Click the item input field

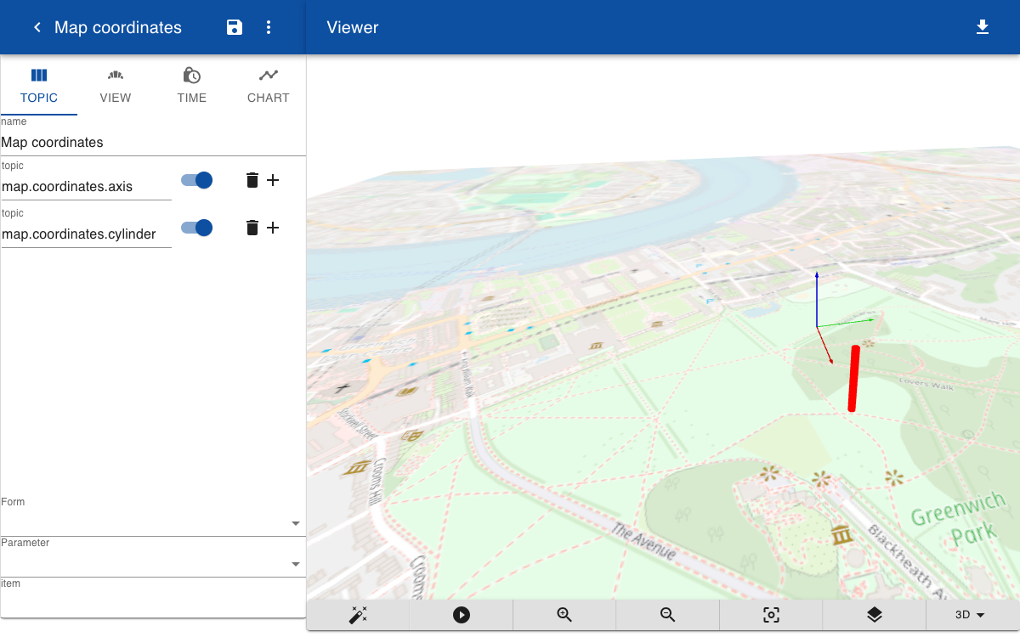pos(153,603)
